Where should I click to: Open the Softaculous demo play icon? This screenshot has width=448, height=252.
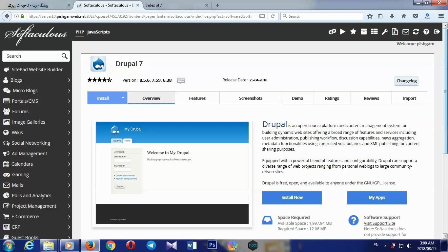tap(343, 32)
